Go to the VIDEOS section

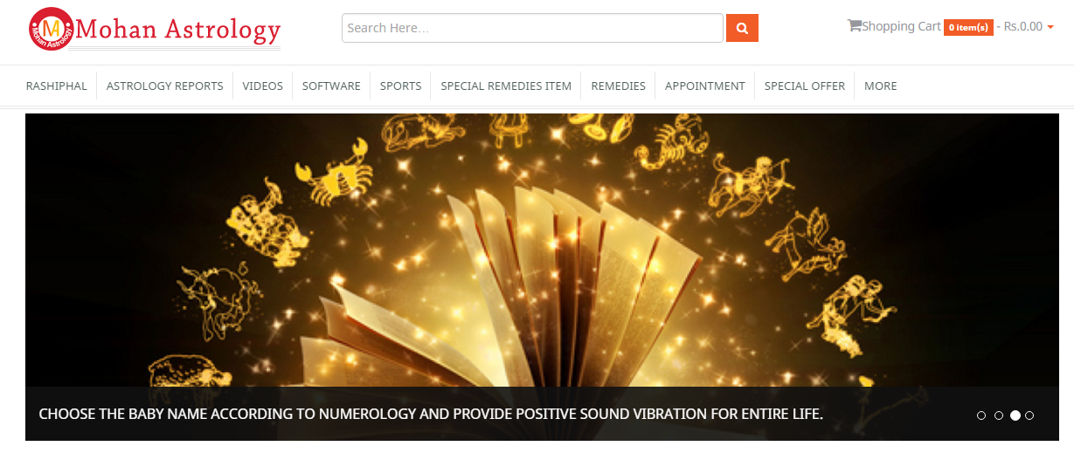(x=262, y=86)
